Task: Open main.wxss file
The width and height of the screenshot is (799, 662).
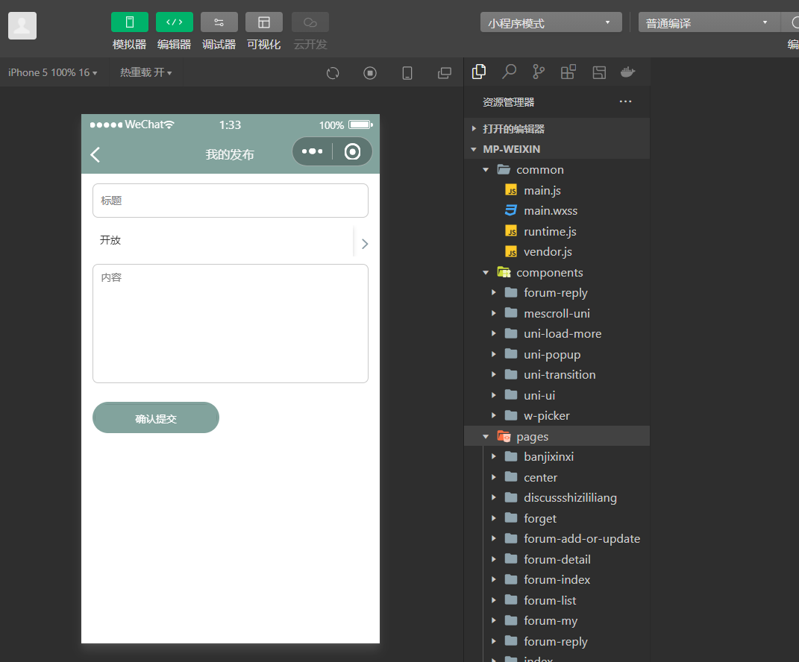Action: coord(557,211)
